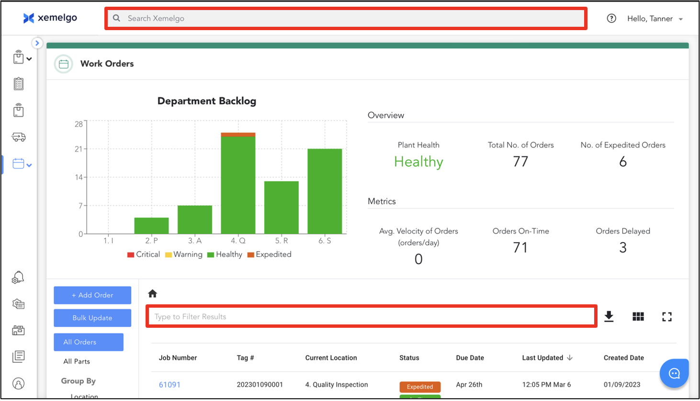Expand the chevron beside the top package icon
The height and width of the screenshot is (401, 700).
tap(29, 59)
